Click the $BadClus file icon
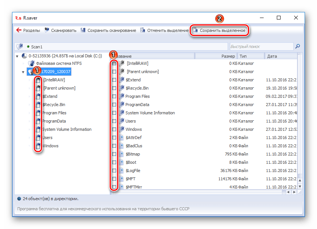Image resolution: width=317 pixels, height=229 pixels. (121, 146)
